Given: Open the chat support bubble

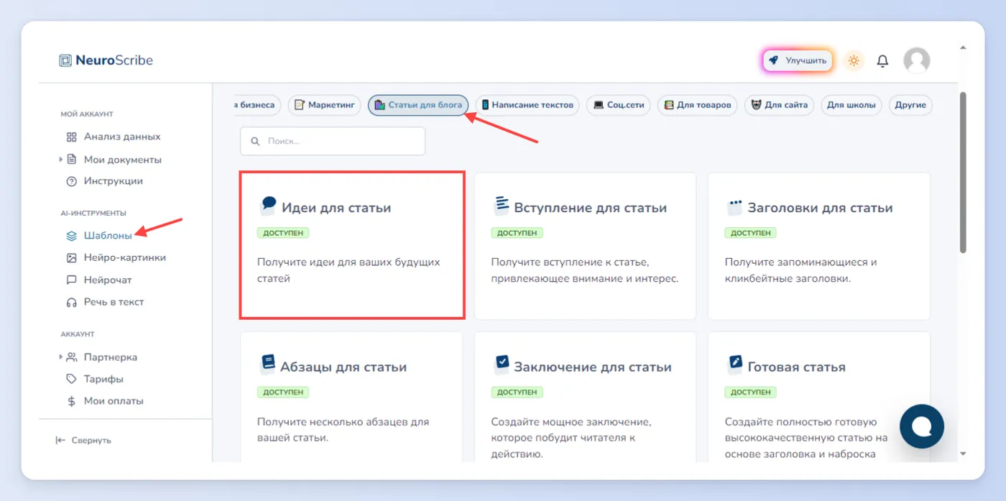Looking at the screenshot, I should coord(921,426).
